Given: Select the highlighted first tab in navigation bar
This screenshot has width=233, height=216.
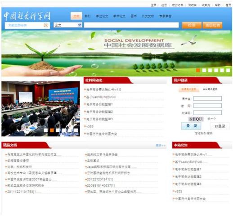Looking at the screenshot, I should pos(76,16).
